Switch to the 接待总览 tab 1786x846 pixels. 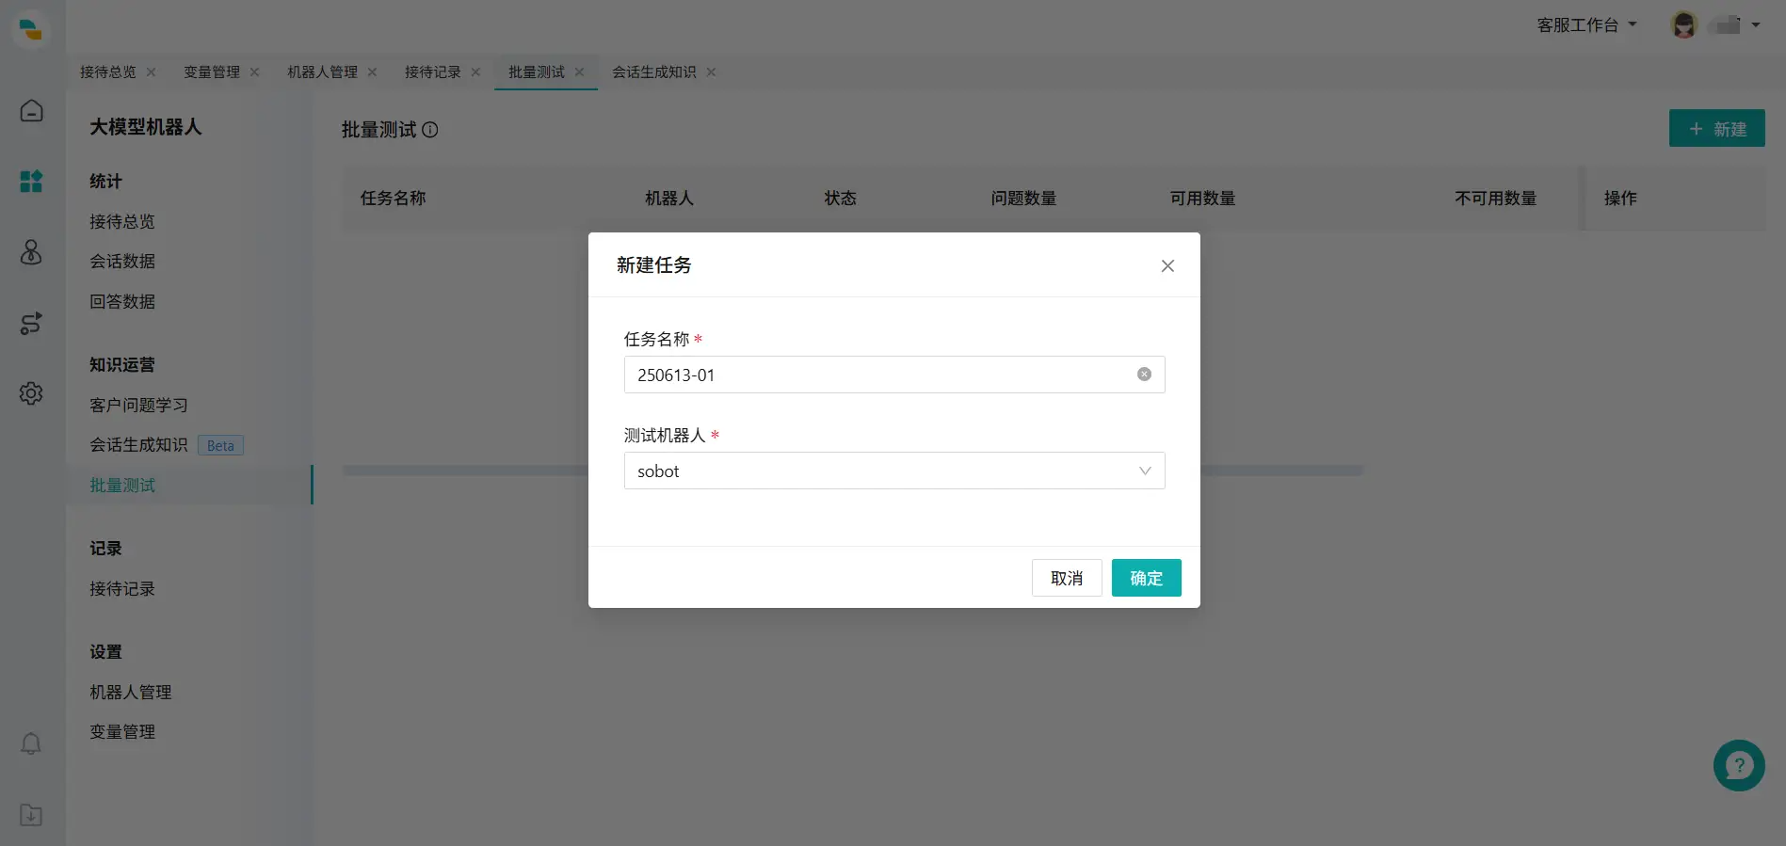[x=108, y=72]
